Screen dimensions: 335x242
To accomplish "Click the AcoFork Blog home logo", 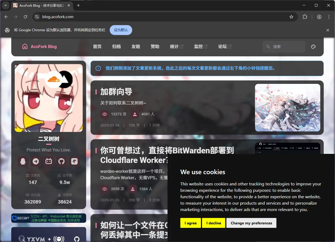I will click(40, 46).
